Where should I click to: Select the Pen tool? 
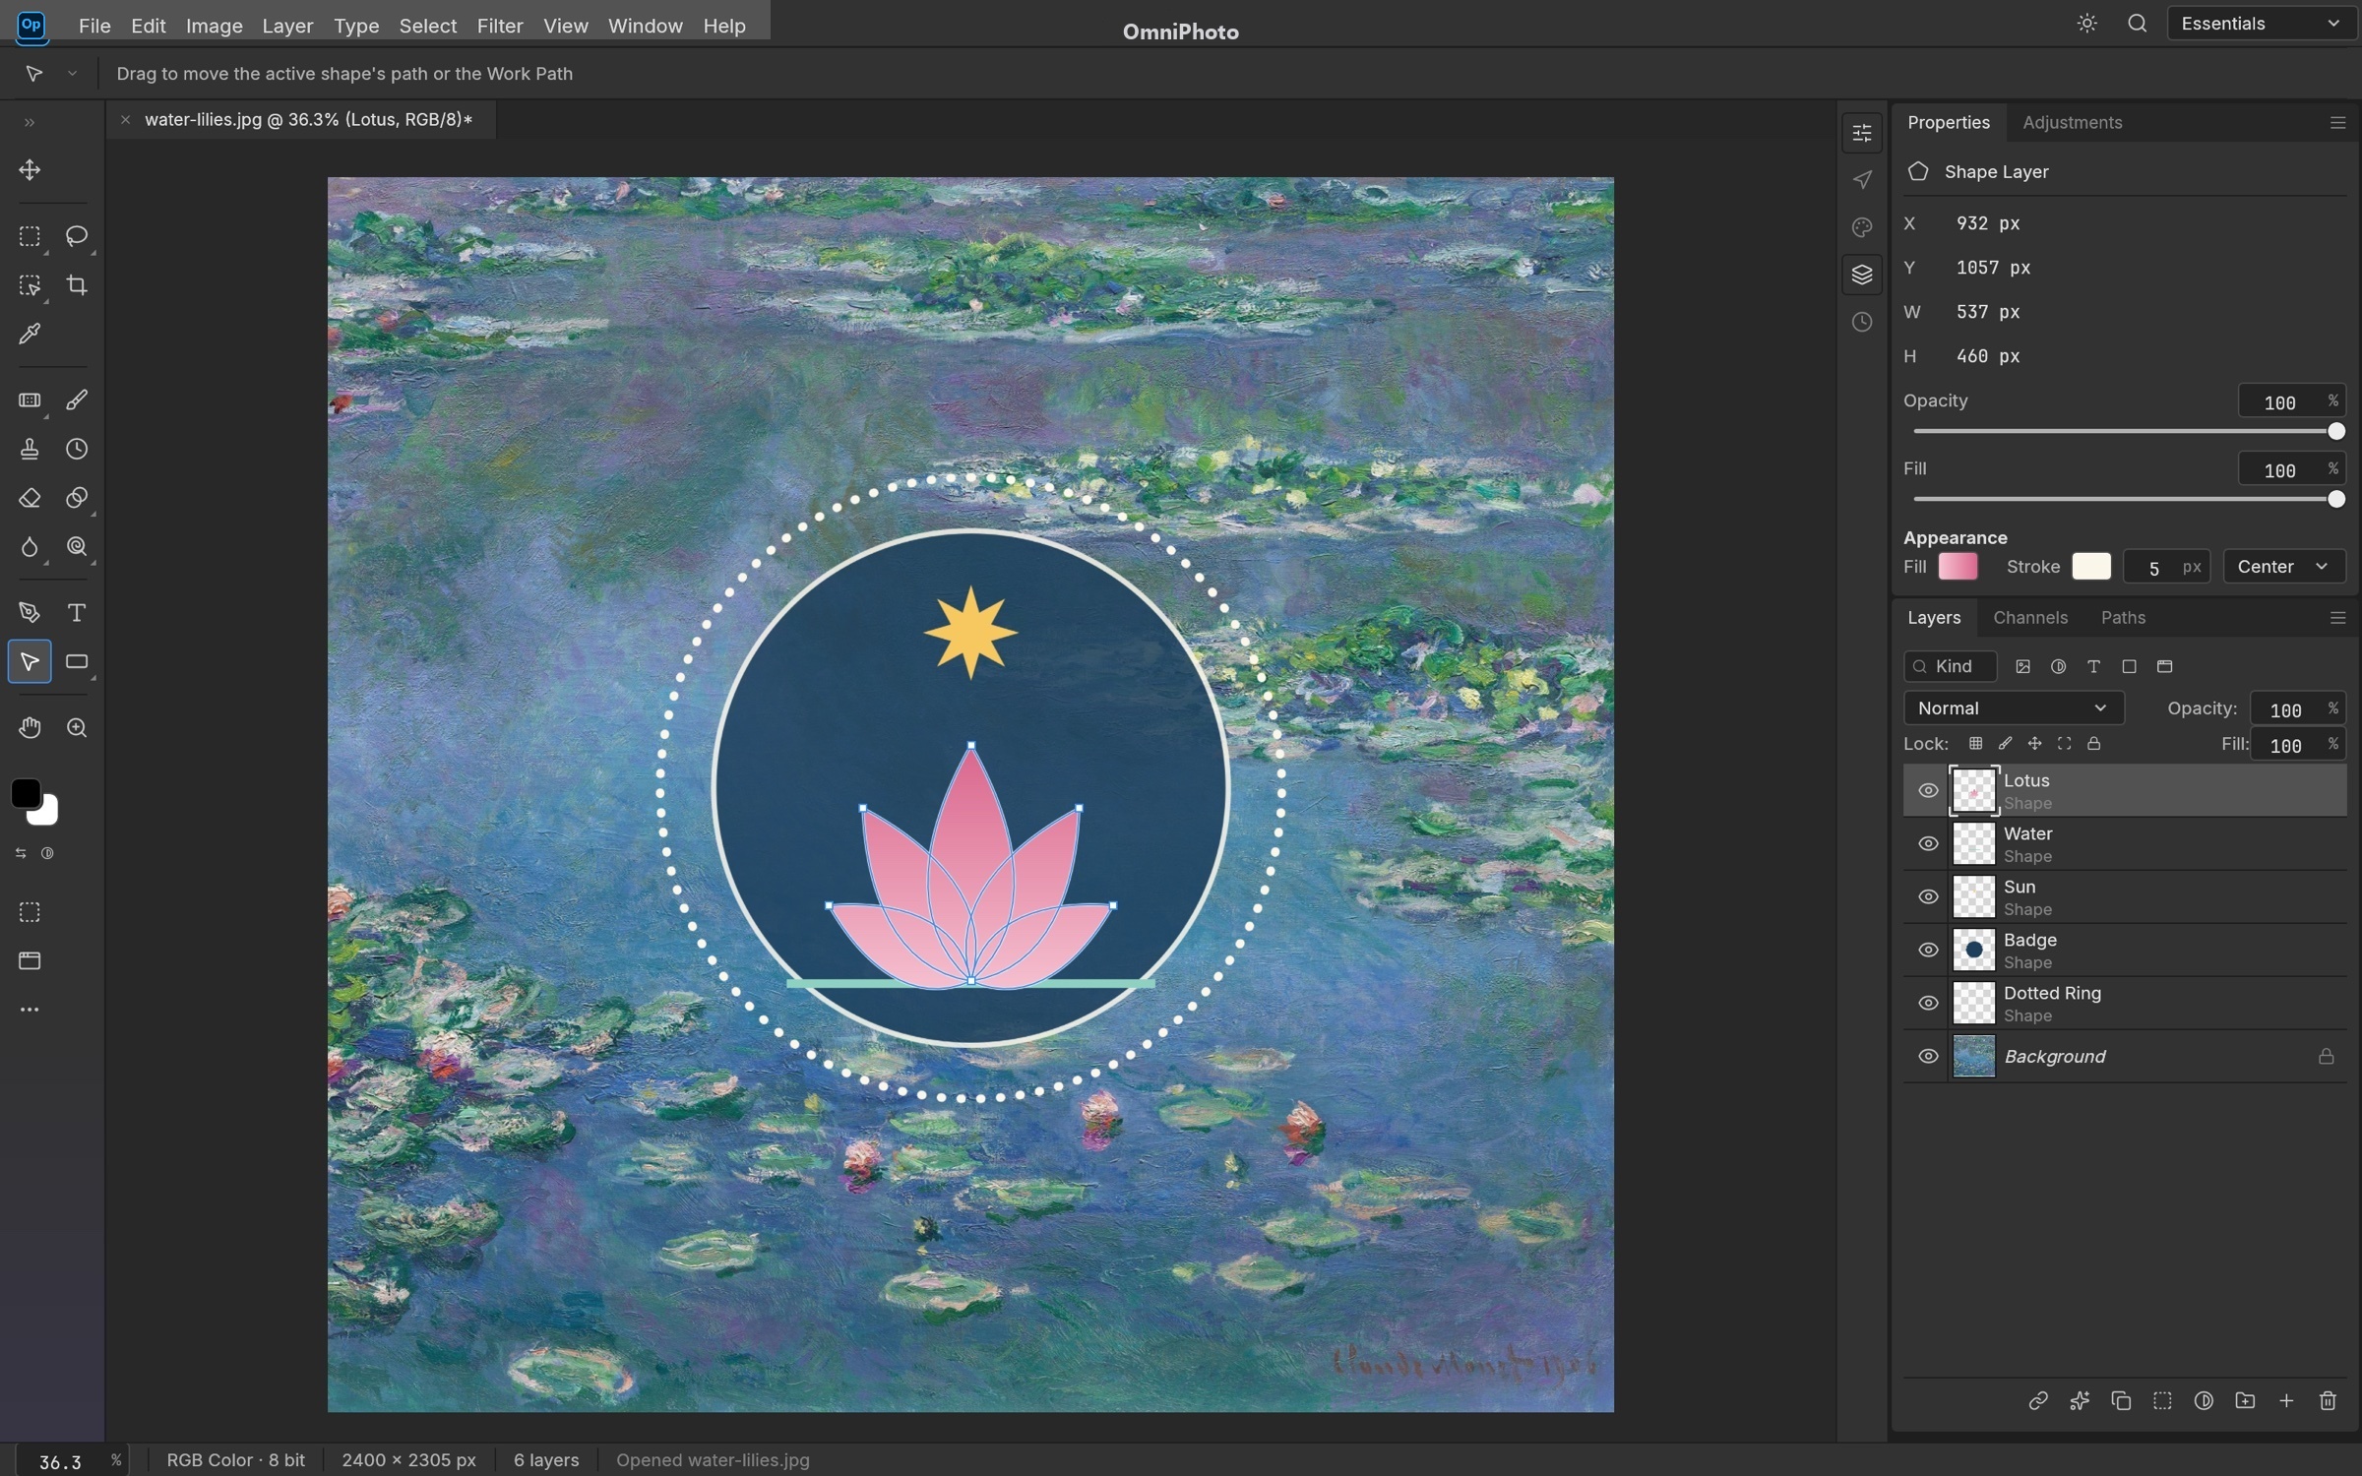pyautogui.click(x=30, y=613)
